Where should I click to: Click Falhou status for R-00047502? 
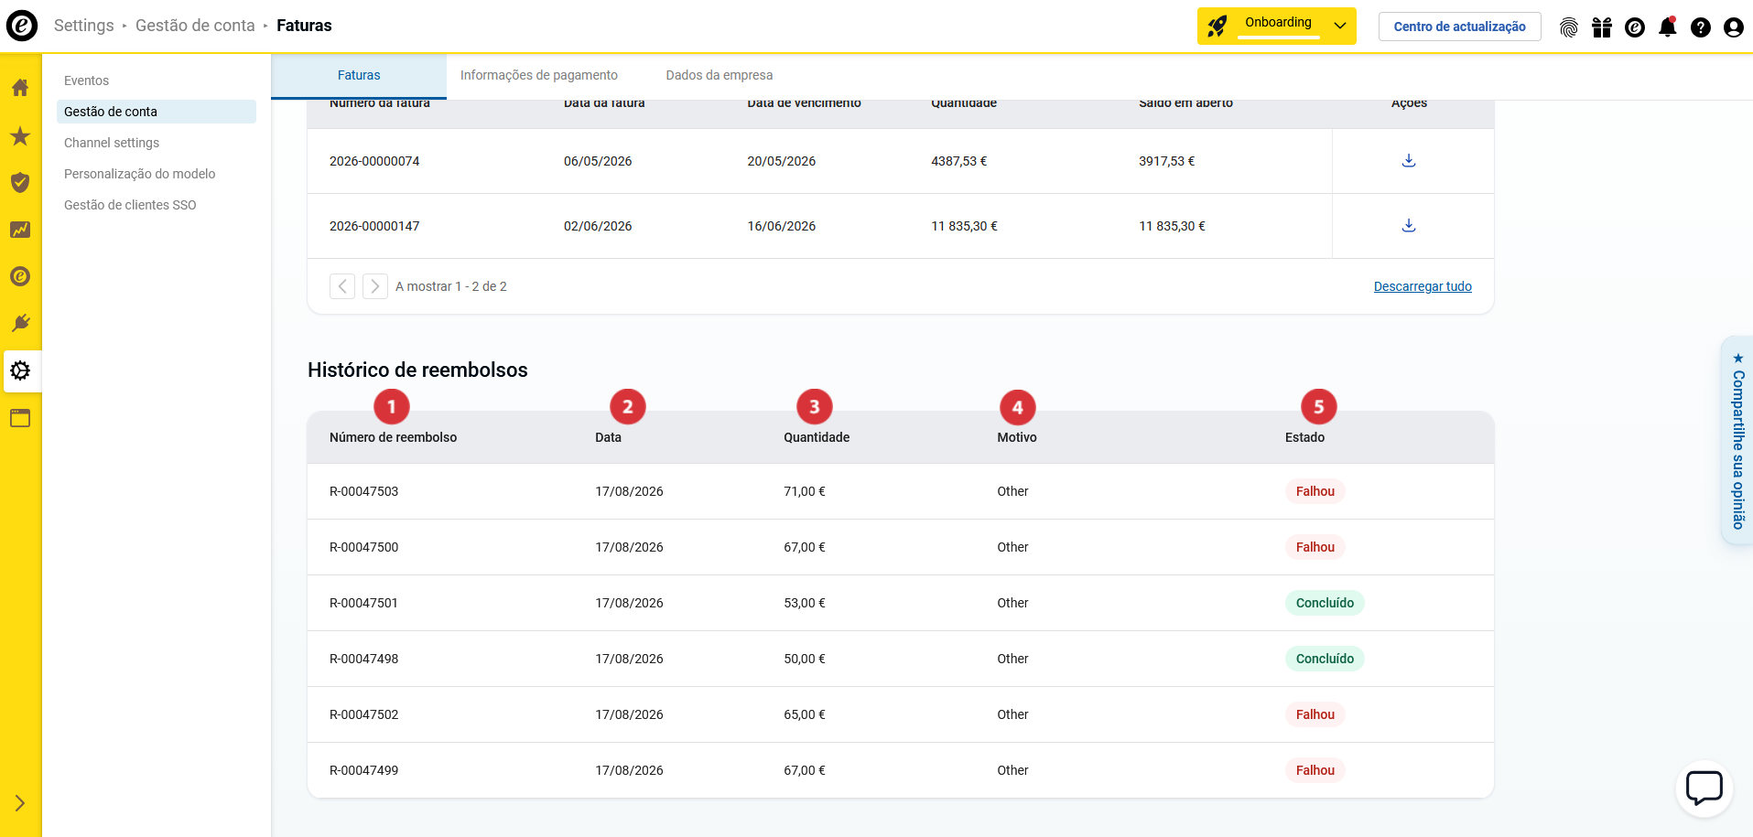(x=1315, y=714)
